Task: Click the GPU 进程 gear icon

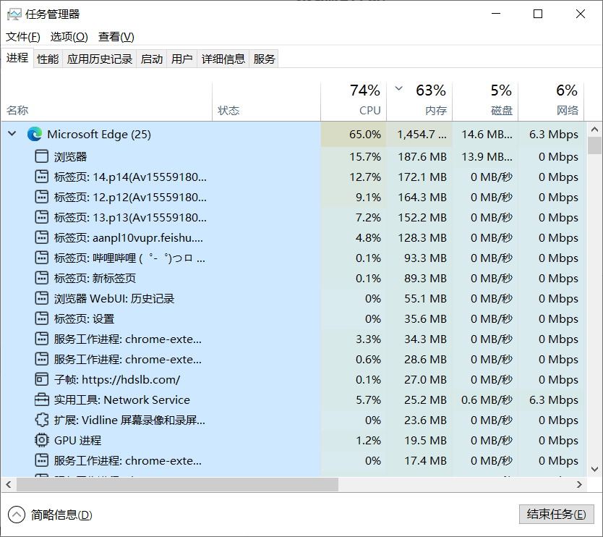Action: pos(40,440)
